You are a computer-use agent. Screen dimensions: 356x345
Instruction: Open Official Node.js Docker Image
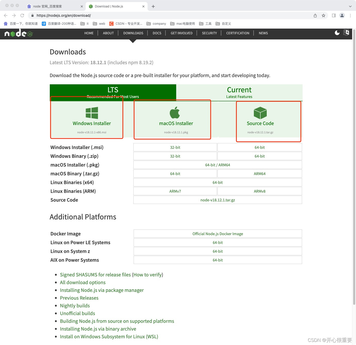pyautogui.click(x=218, y=234)
